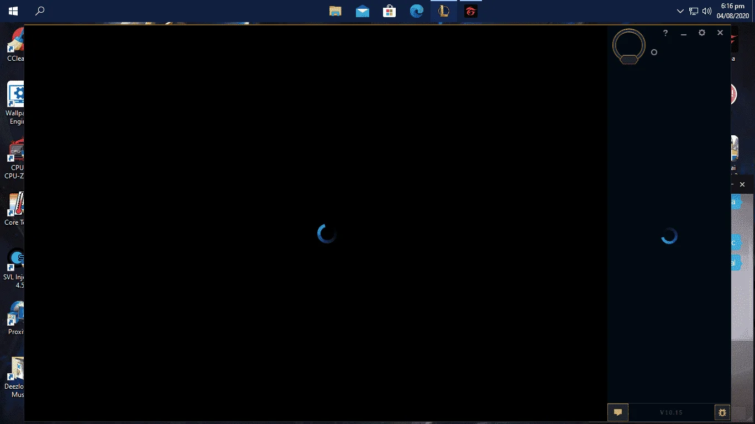755x424 pixels.
Task: Open the Windows Start menu
Action: click(13, 11)
